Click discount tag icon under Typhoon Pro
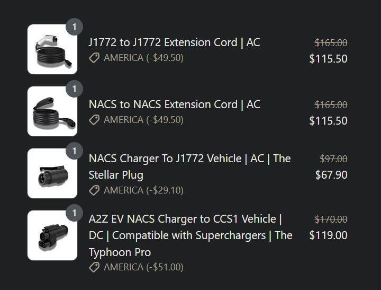The image size is (381, 290). (94, 267)
